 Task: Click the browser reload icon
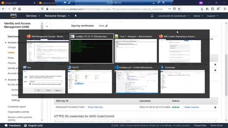(x=14, y=9)
